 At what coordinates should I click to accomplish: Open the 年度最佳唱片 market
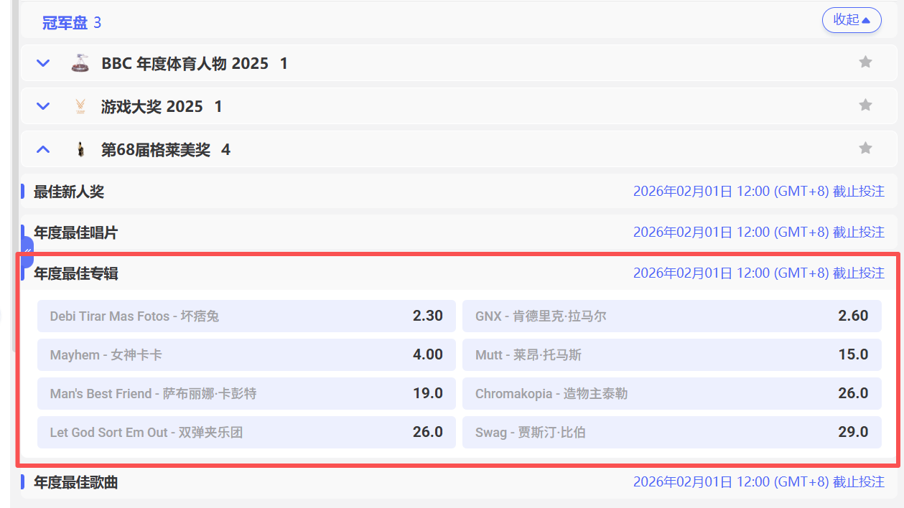coord(75,232)
